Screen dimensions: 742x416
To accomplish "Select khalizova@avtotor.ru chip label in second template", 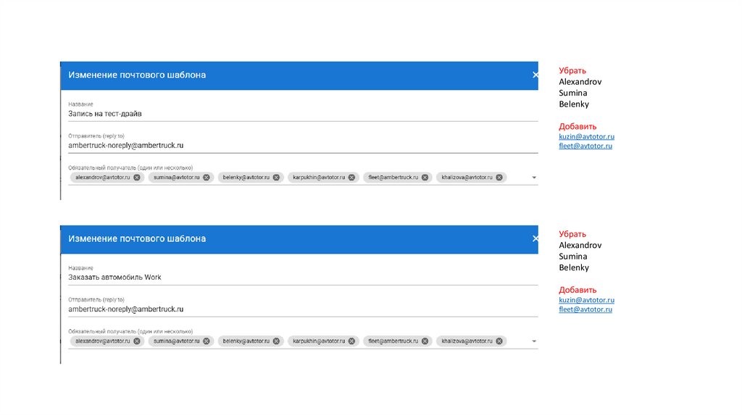I will pyautogui.click(x=467, y=341).
